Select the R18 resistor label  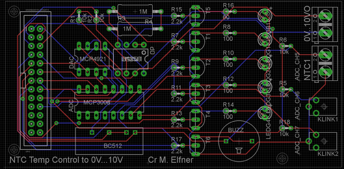coord(285,122)
